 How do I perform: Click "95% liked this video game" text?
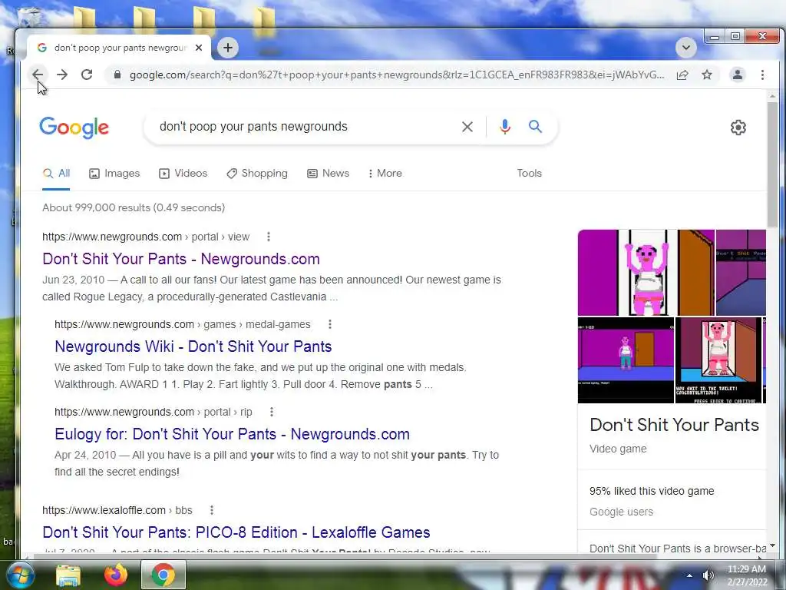point(652,491)
